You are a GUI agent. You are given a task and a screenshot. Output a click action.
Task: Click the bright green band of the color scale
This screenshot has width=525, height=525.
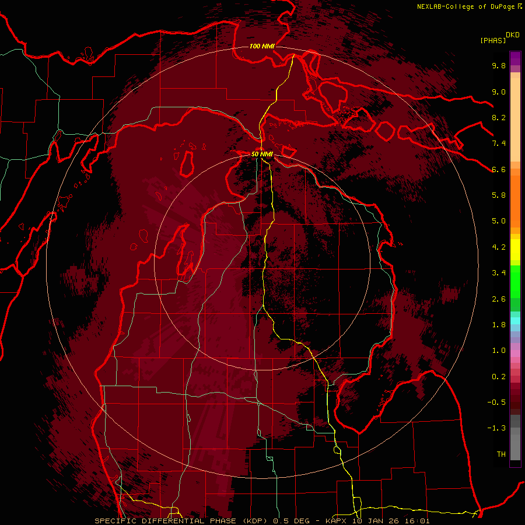pyautogui.click(x=515, y=281)
